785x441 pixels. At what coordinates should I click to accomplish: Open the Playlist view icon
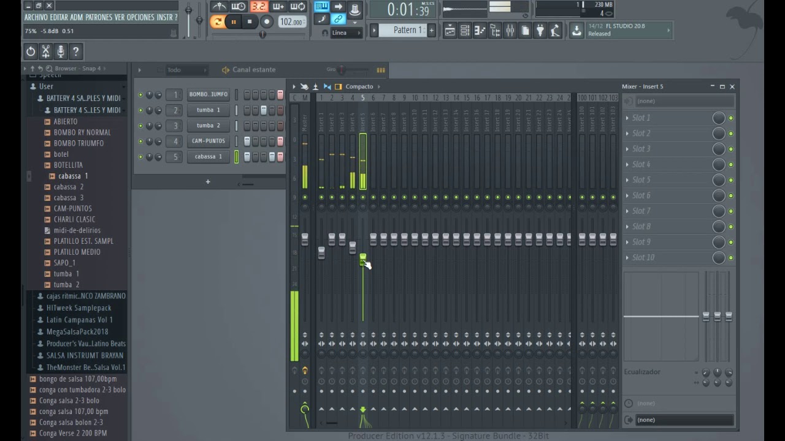(450, 31)
